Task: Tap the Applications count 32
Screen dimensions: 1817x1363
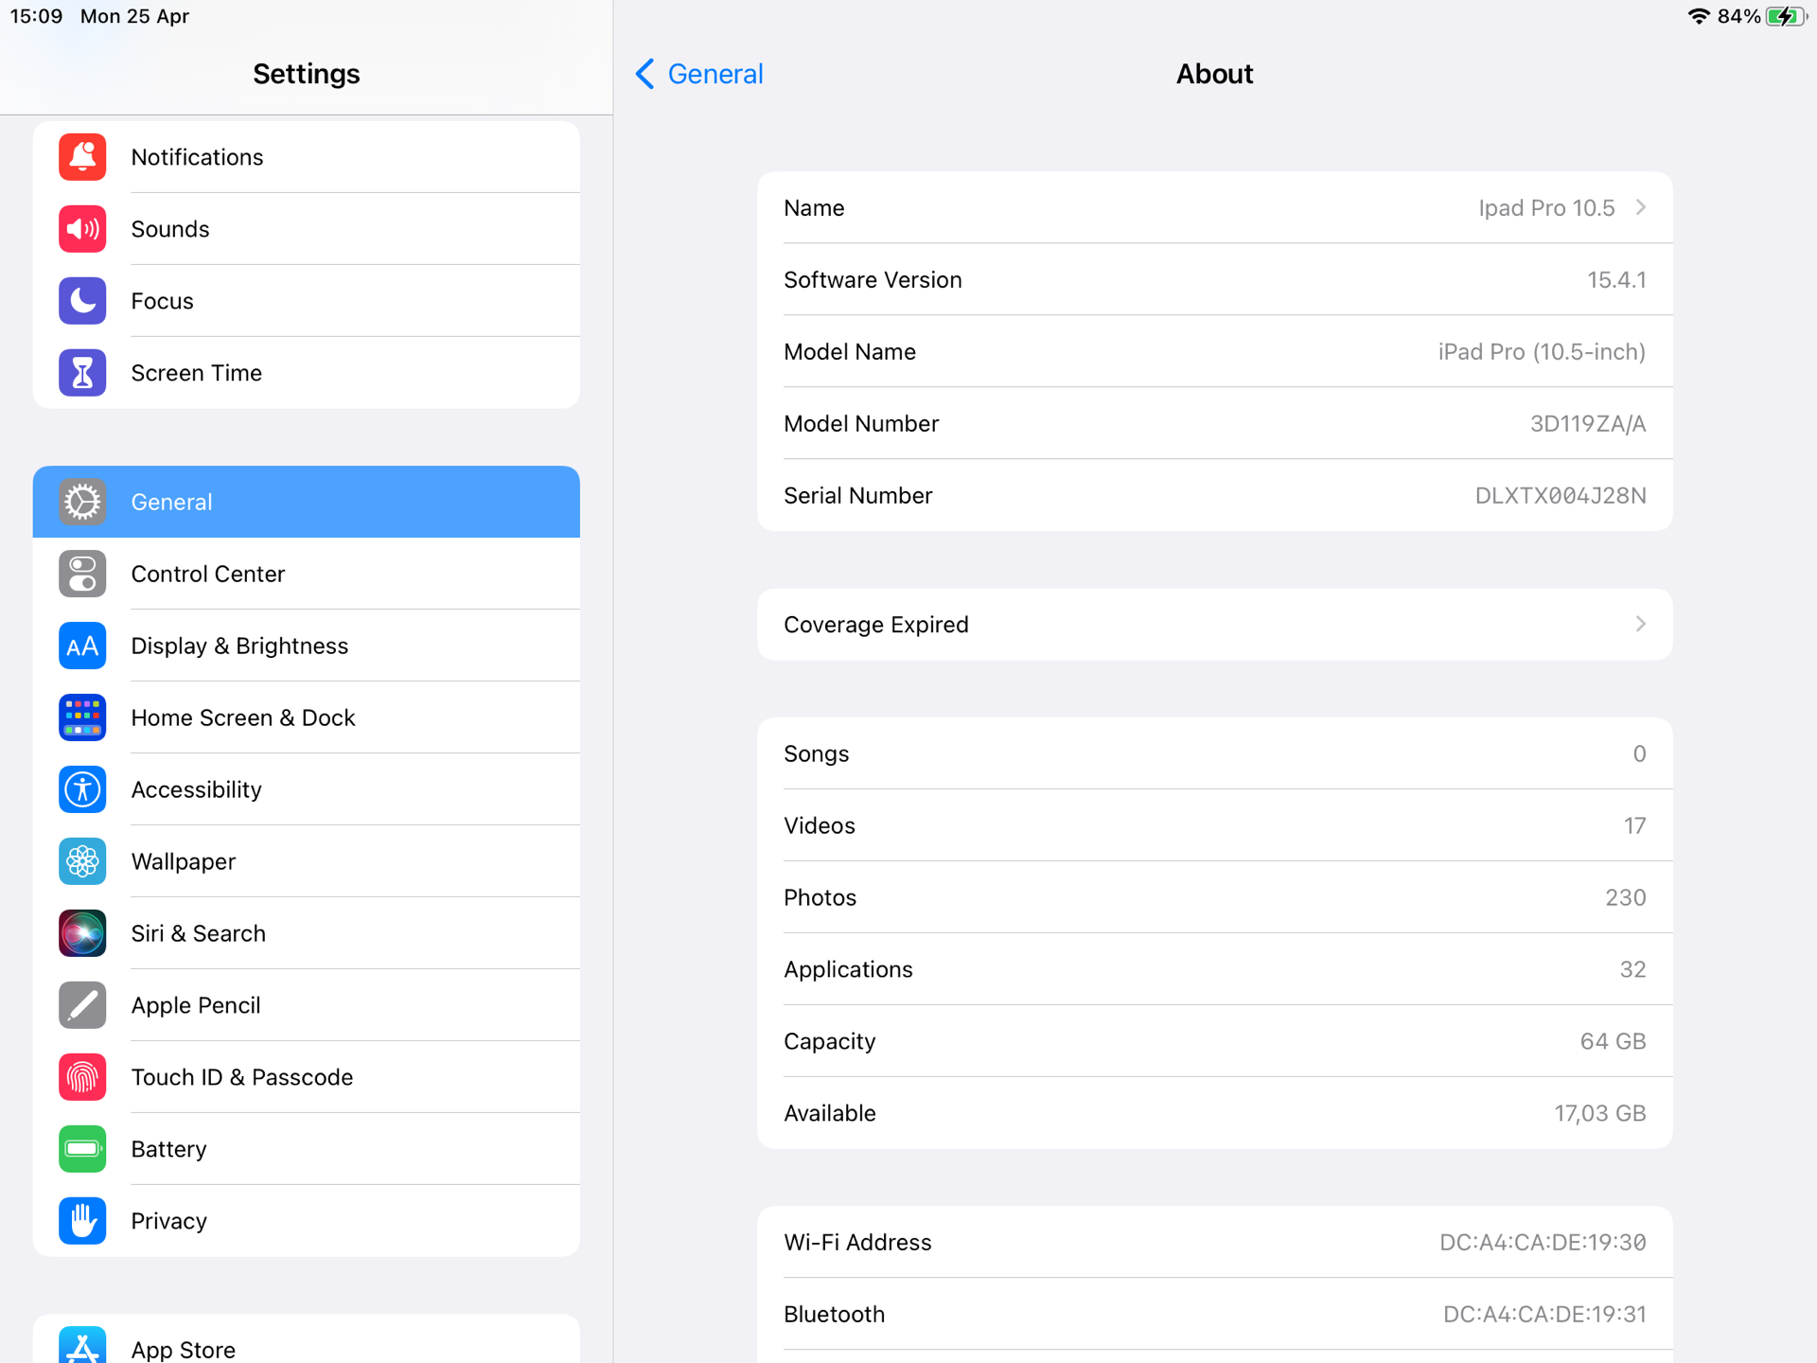Action: pyautogui.click(x=1632, y=969)
